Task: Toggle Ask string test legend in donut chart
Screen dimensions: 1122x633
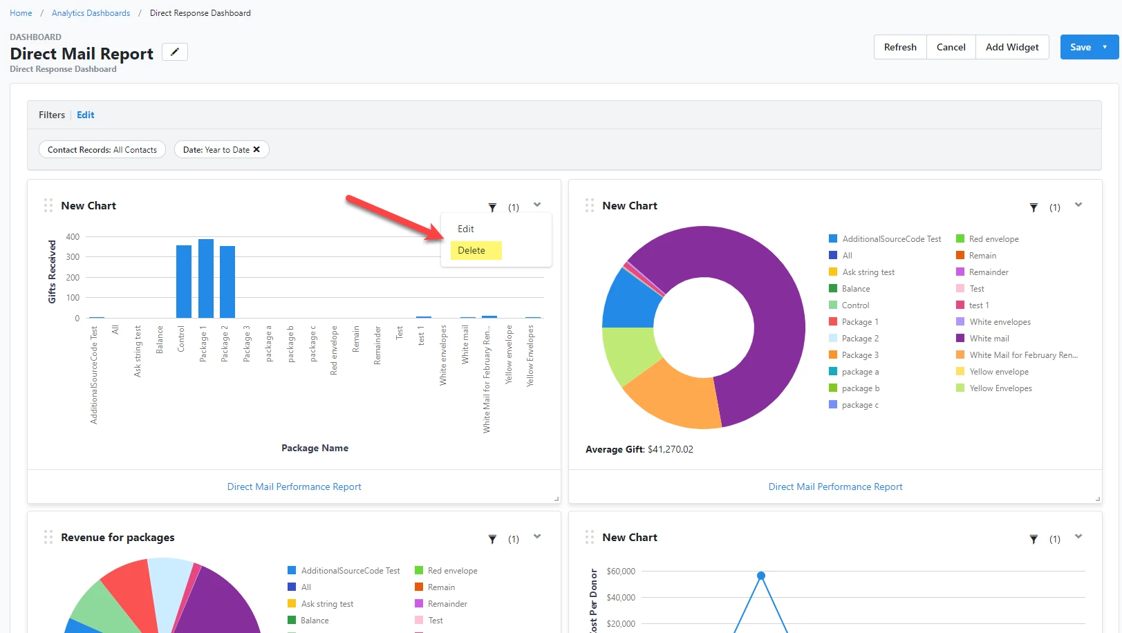Action: coord(861,272)
